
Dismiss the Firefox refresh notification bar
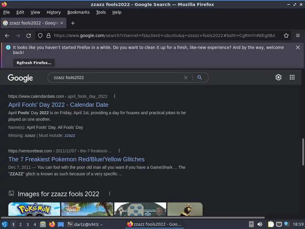(298, 47)
